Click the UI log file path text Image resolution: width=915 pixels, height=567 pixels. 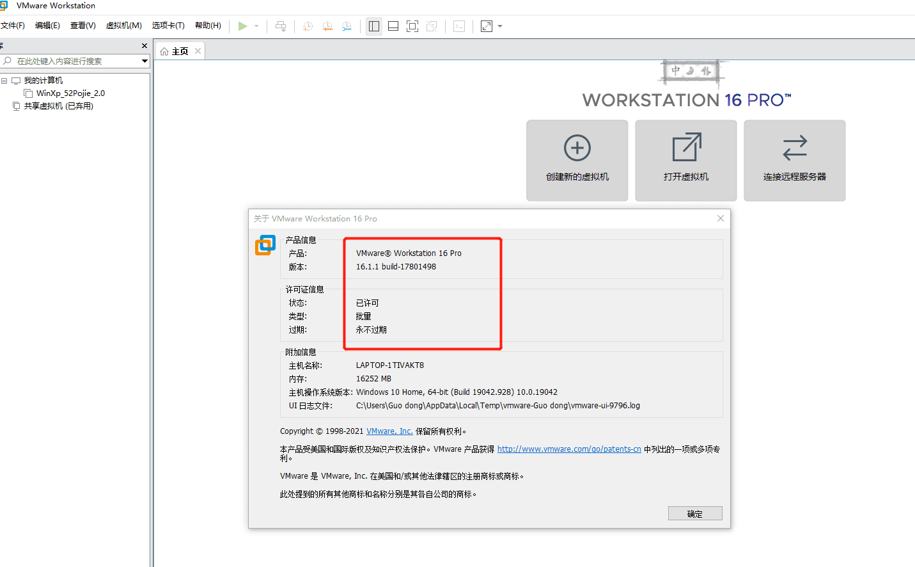[x=498, y=406]
